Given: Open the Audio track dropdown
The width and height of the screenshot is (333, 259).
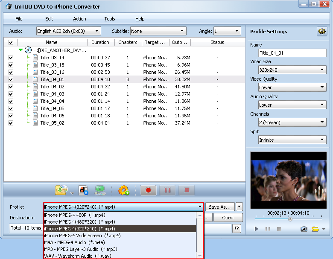Looking at the screenshot, I should 69,31.
